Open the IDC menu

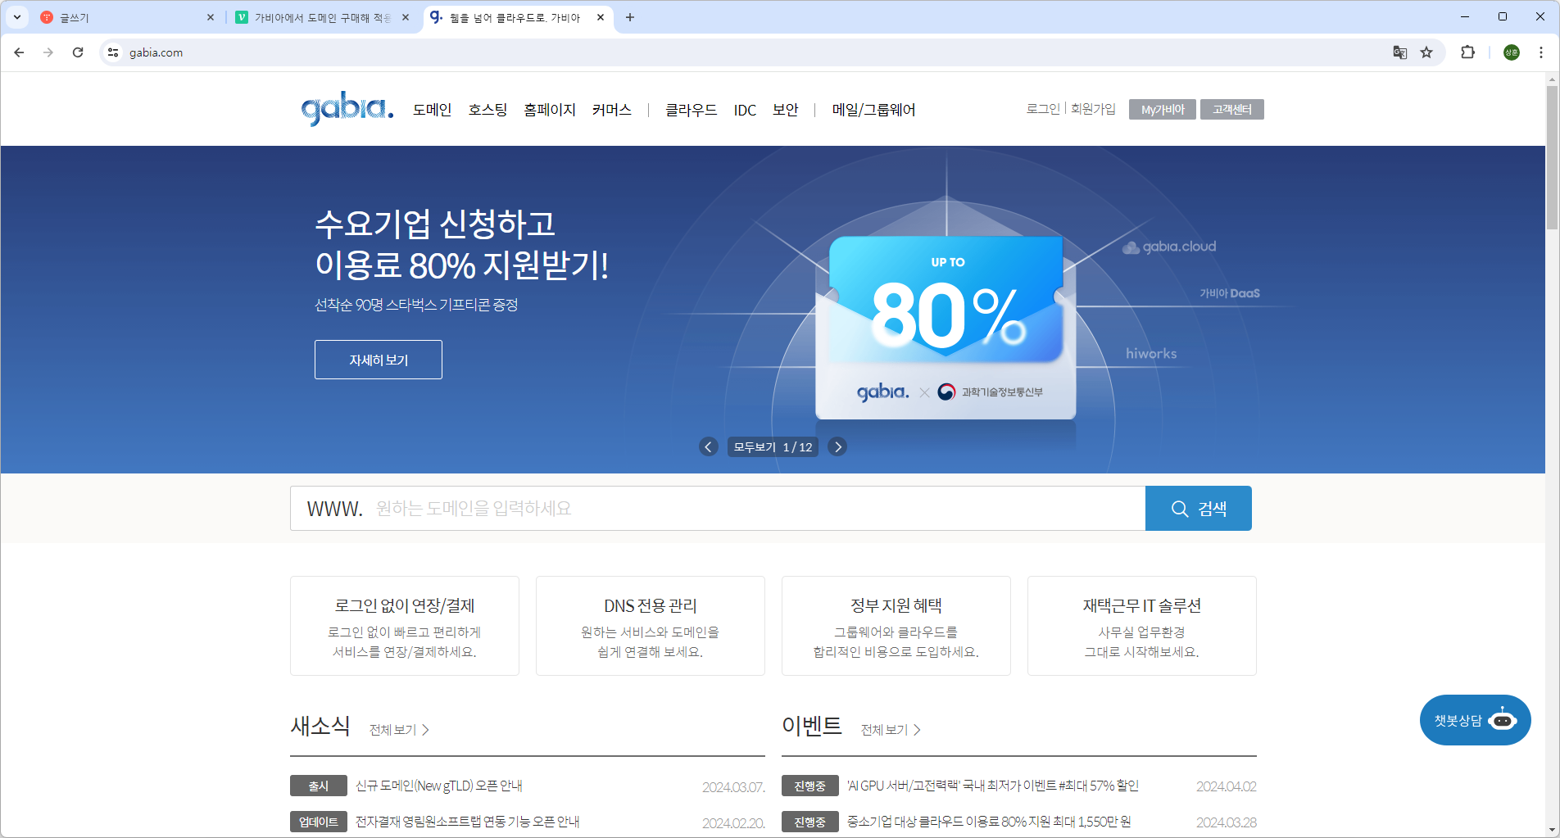(745, 110)
